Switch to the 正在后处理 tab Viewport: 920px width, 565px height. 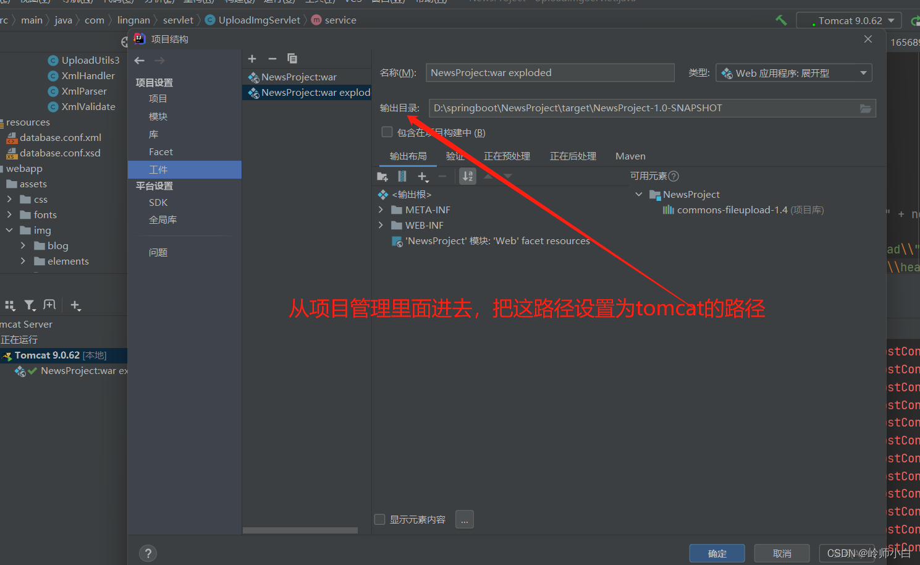(x=573, y=156)
